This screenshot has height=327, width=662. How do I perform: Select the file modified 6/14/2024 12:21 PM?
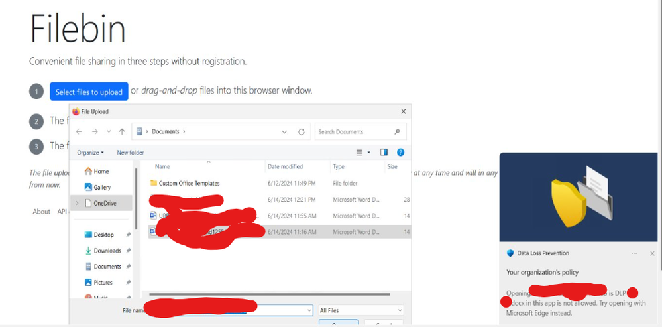pos(278,200)
